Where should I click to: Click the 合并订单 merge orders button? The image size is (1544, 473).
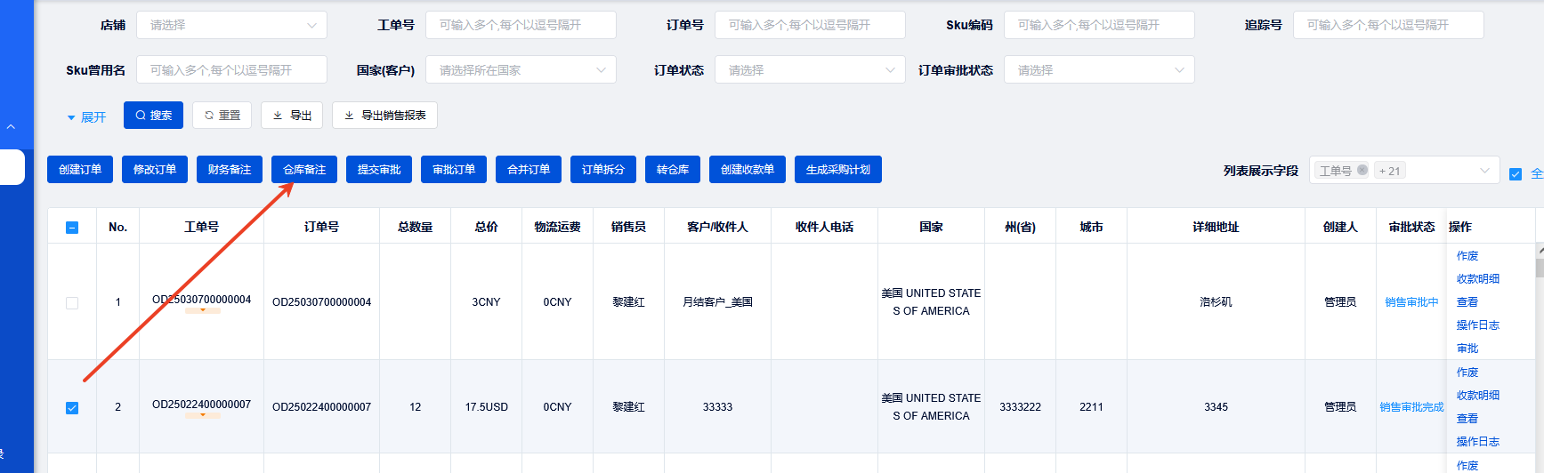click(529, 170)
